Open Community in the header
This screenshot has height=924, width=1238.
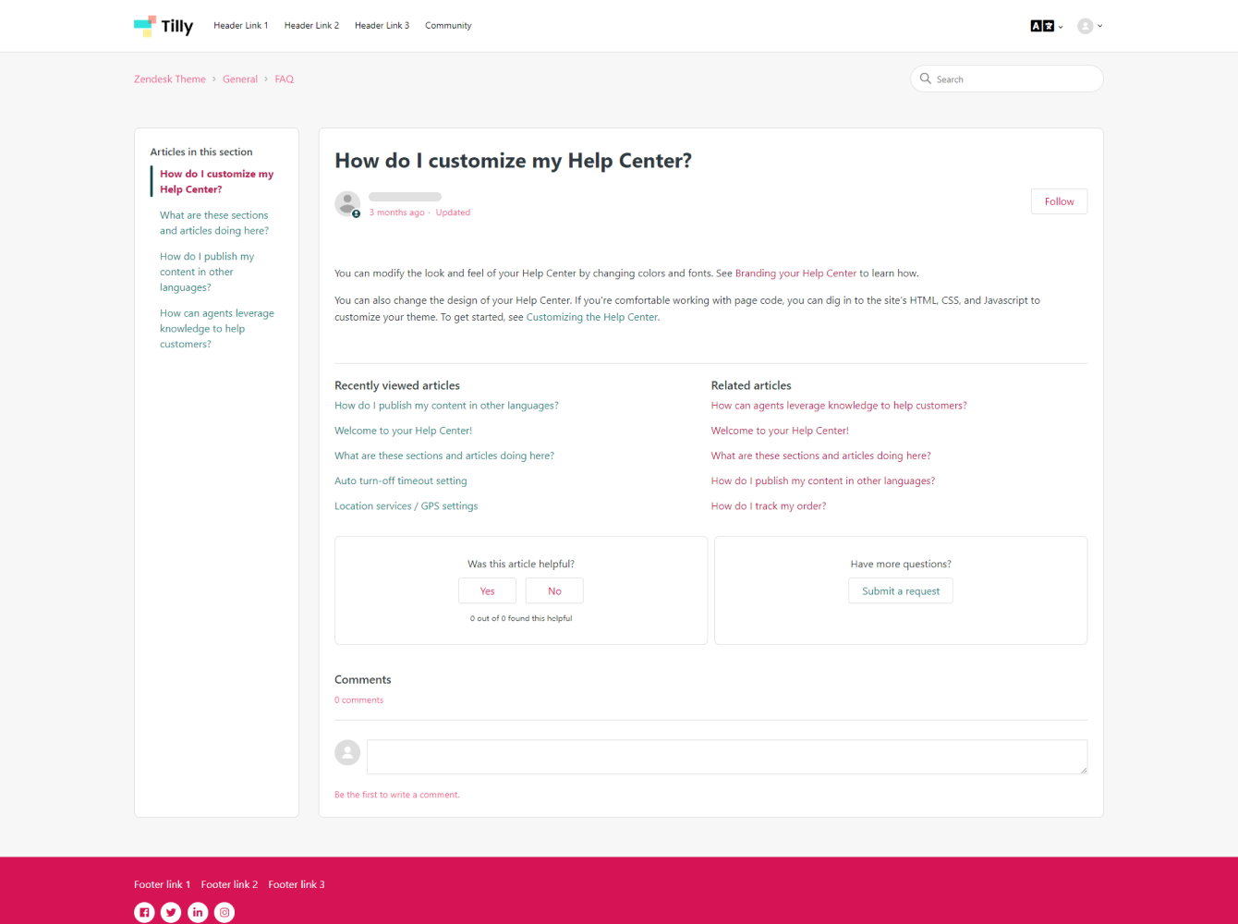click(448, 26)
